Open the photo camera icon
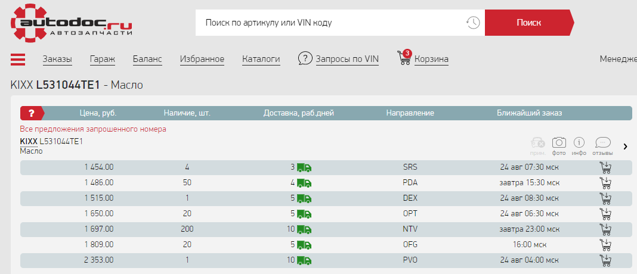 click(559, 142)
